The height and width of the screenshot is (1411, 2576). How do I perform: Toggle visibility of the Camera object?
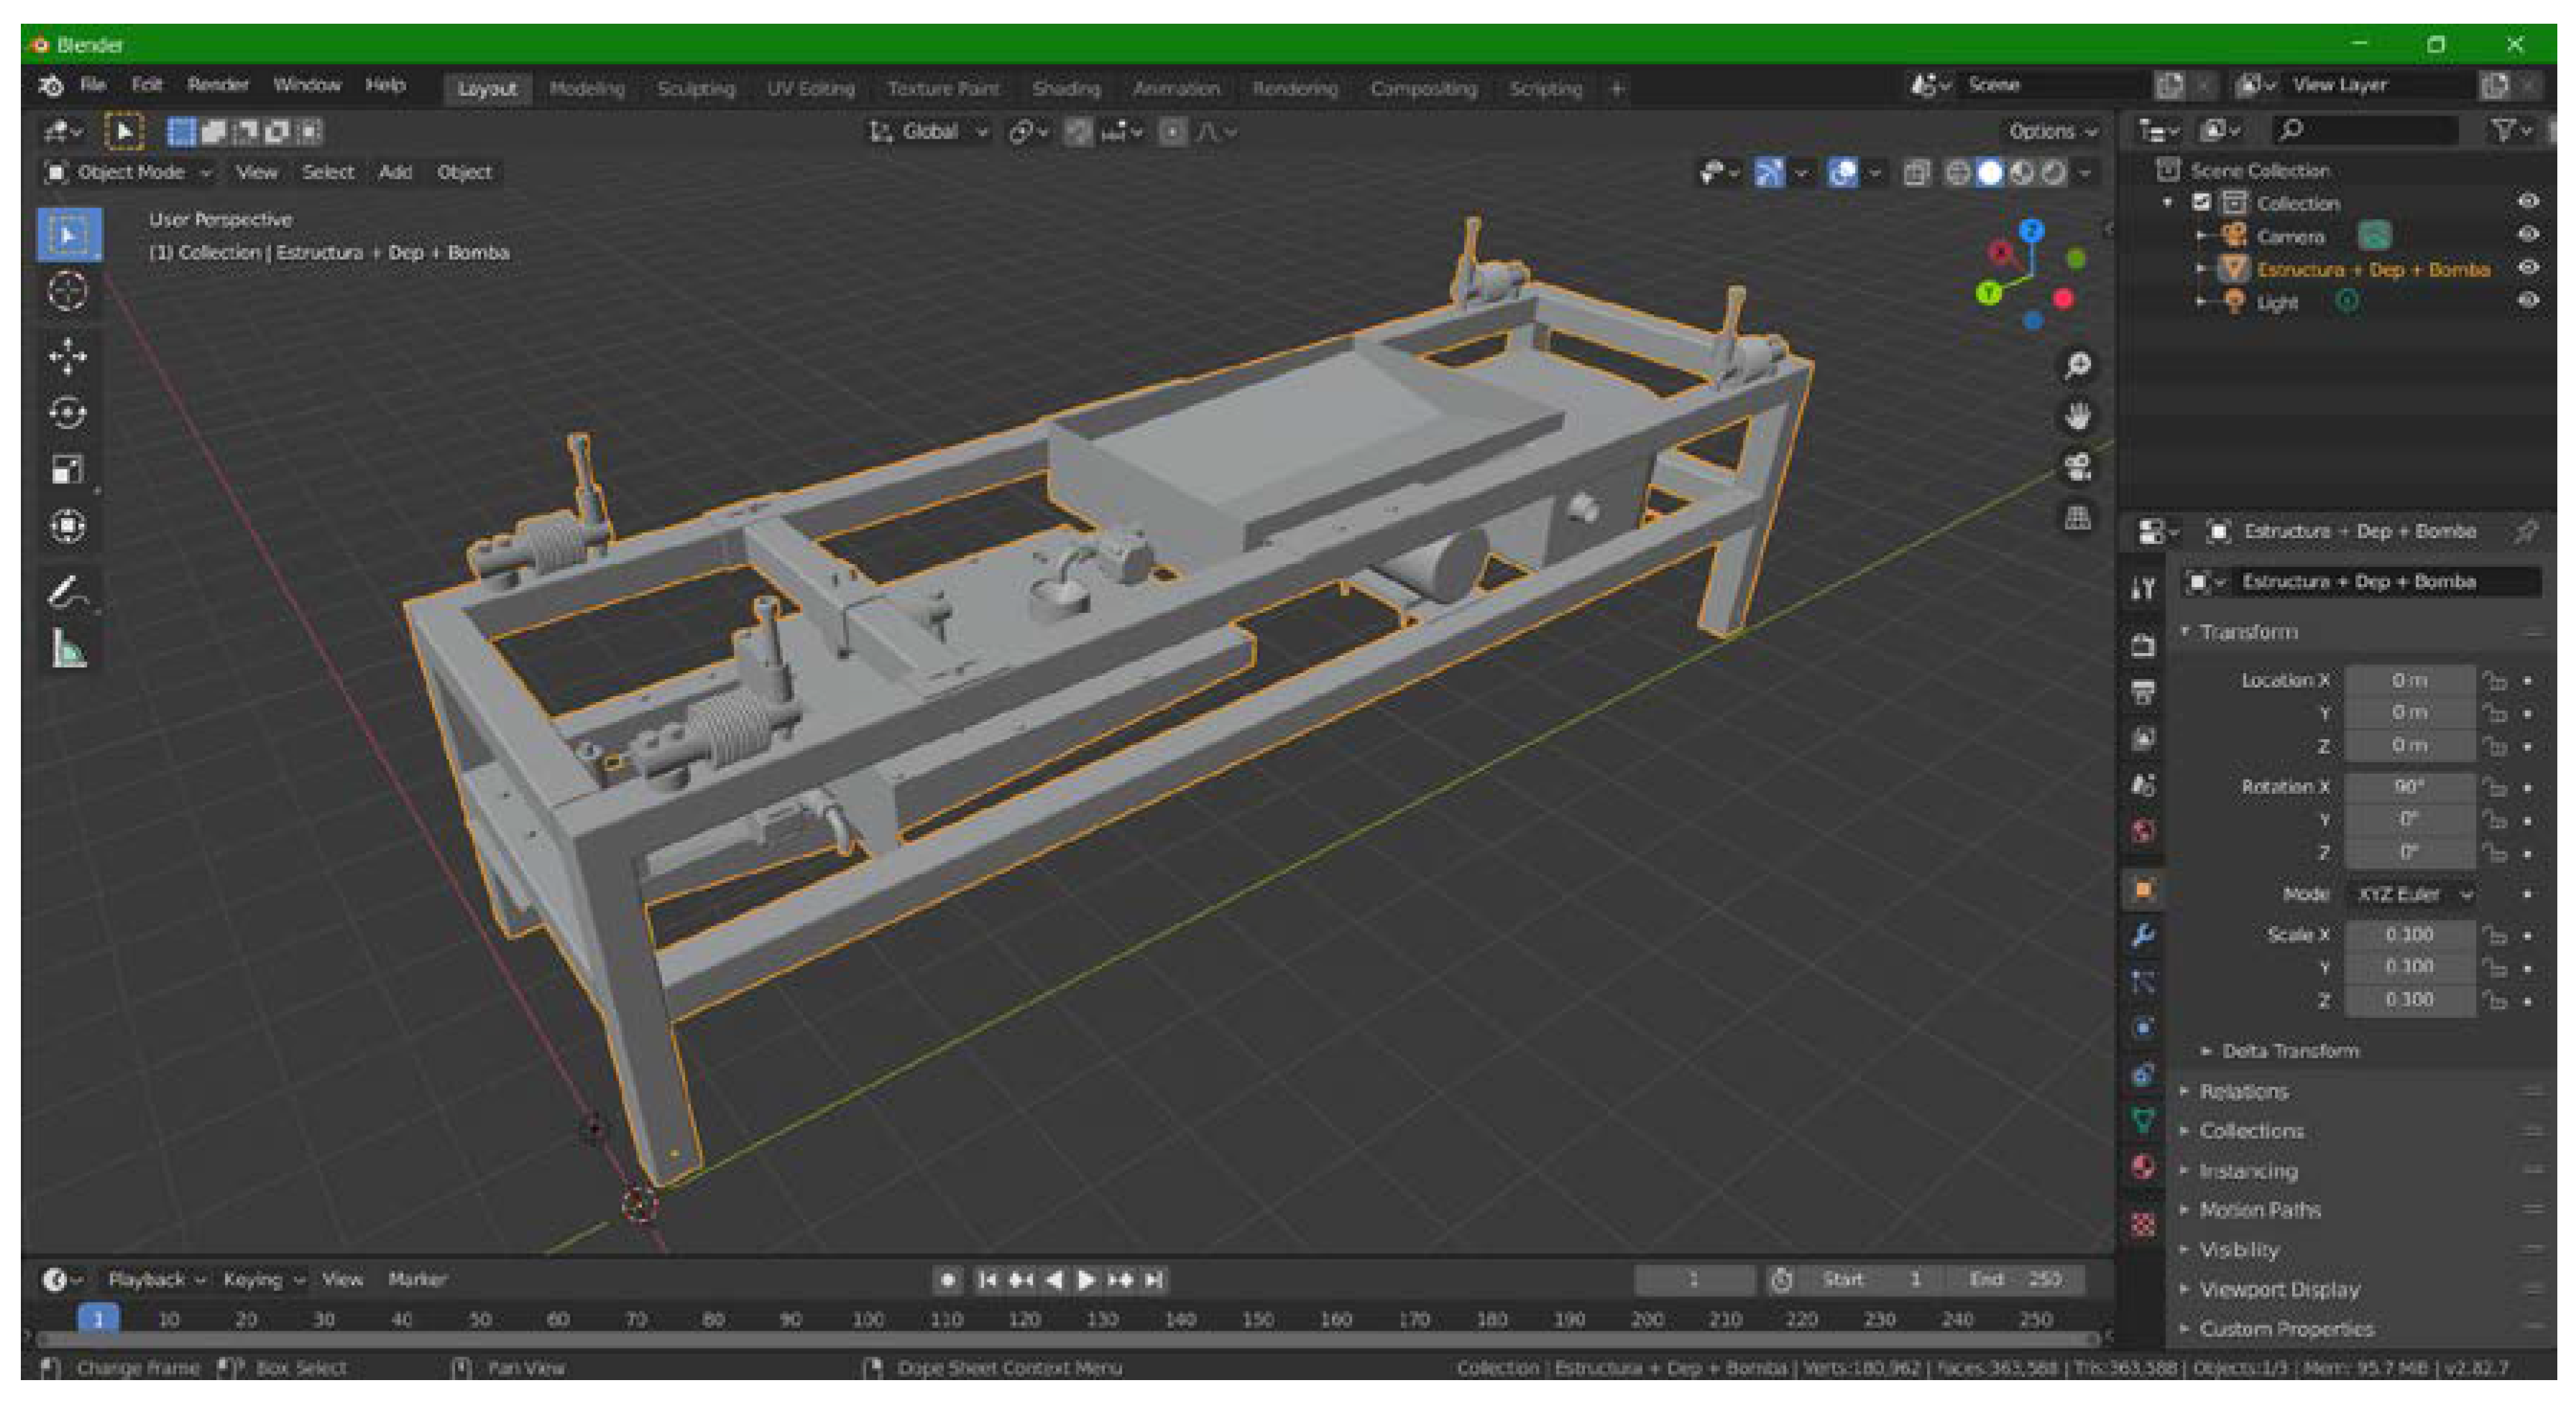coord(2528,235)
